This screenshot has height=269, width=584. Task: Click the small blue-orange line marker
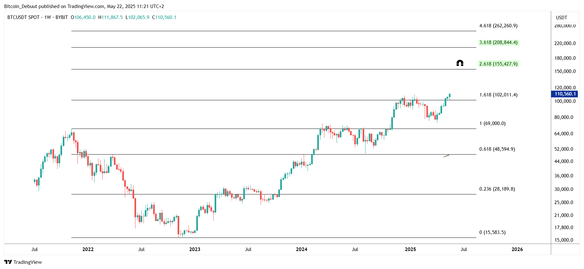[x=446, y=156]
